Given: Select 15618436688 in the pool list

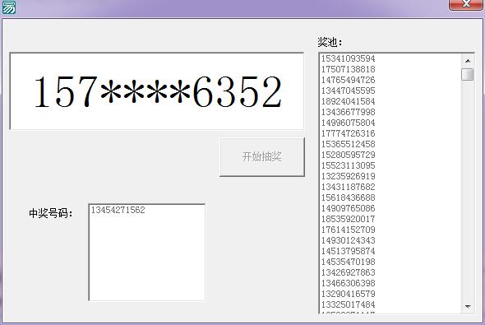Looking at the screenshot, I should click(x=348, y=197).
